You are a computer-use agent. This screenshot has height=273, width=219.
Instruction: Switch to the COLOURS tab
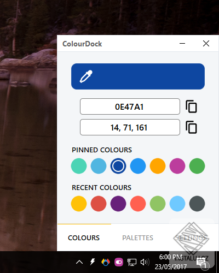(x=84, y=238)
